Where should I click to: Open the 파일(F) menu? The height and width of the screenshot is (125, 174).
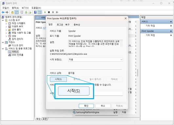click(x=6, y=8)
